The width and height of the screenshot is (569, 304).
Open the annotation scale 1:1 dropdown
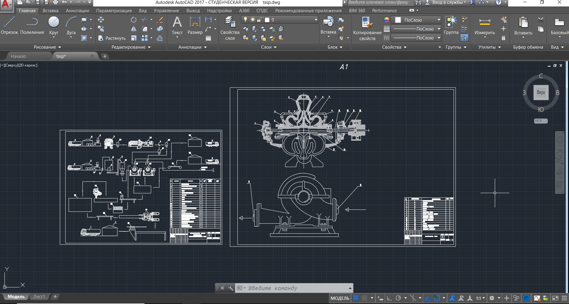(x=481, y=298)
